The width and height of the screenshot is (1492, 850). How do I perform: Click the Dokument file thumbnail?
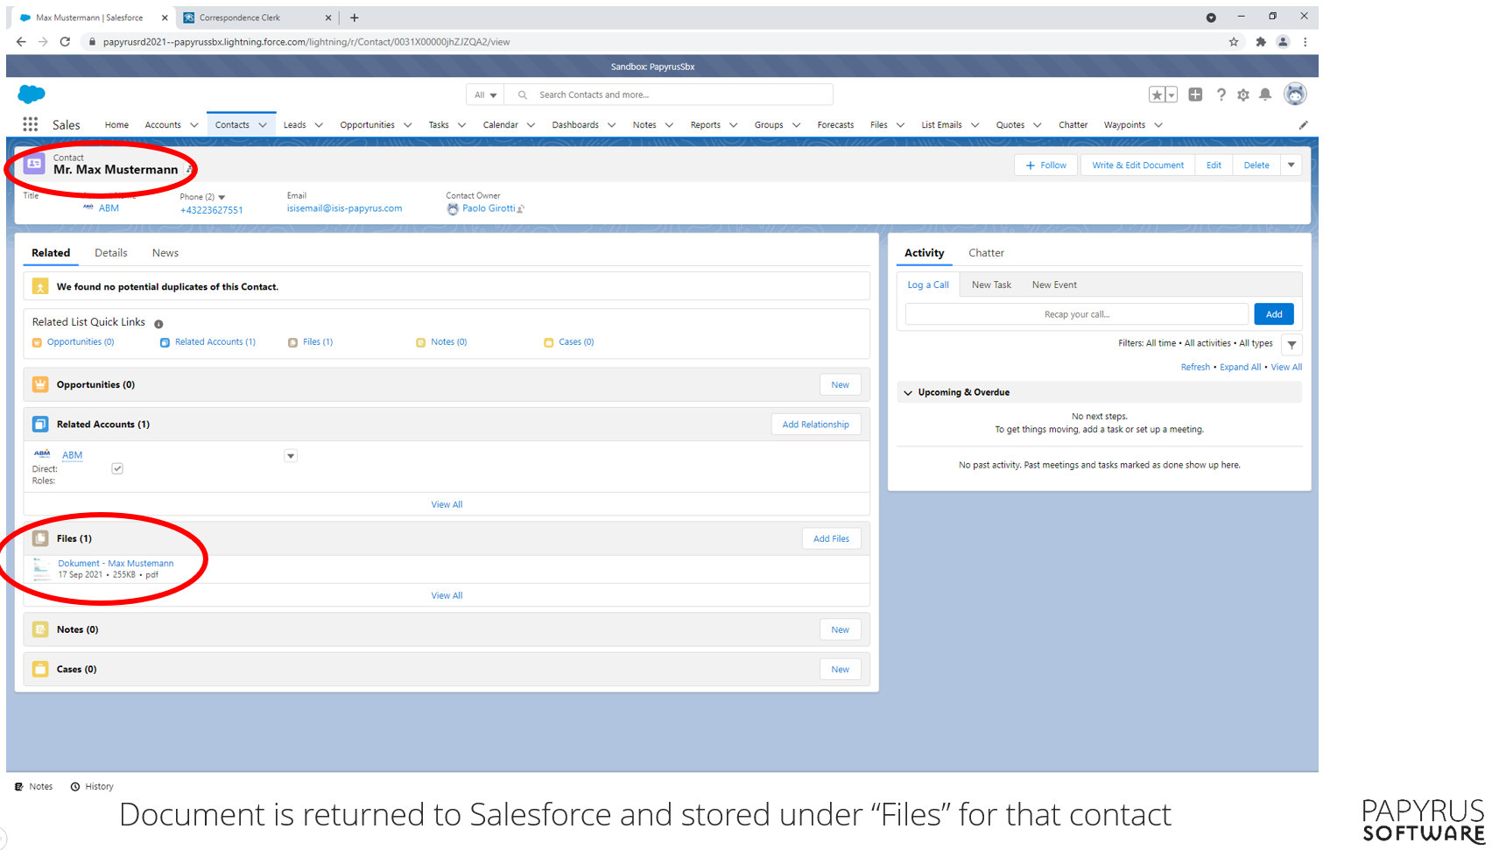(41, 569)
